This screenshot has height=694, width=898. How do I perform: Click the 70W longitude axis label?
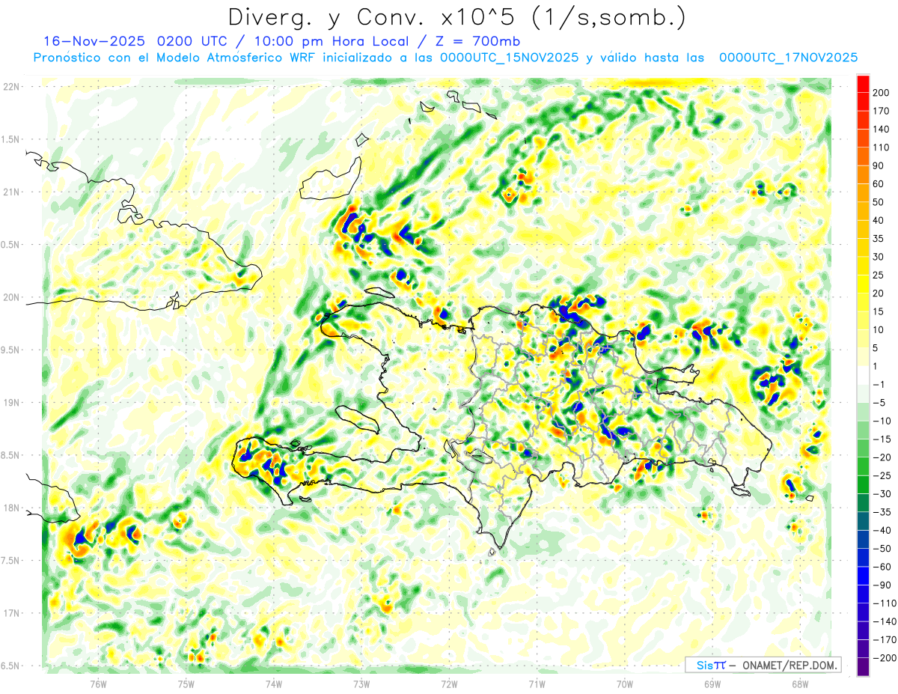coord(625,684)
